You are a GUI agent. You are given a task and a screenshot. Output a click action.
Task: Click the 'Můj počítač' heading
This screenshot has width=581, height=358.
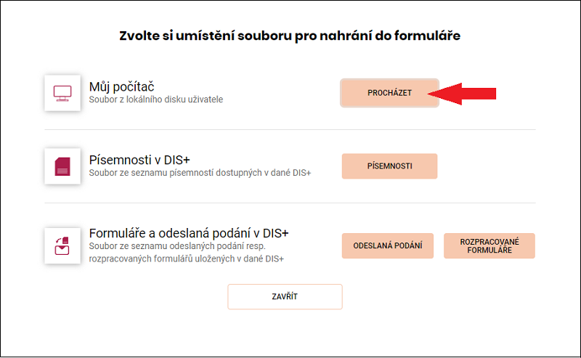pos(121,86)
